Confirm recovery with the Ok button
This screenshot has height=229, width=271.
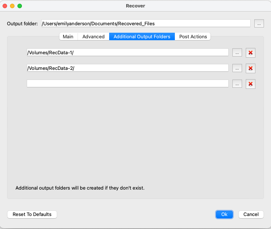click(x=224, y=214)
